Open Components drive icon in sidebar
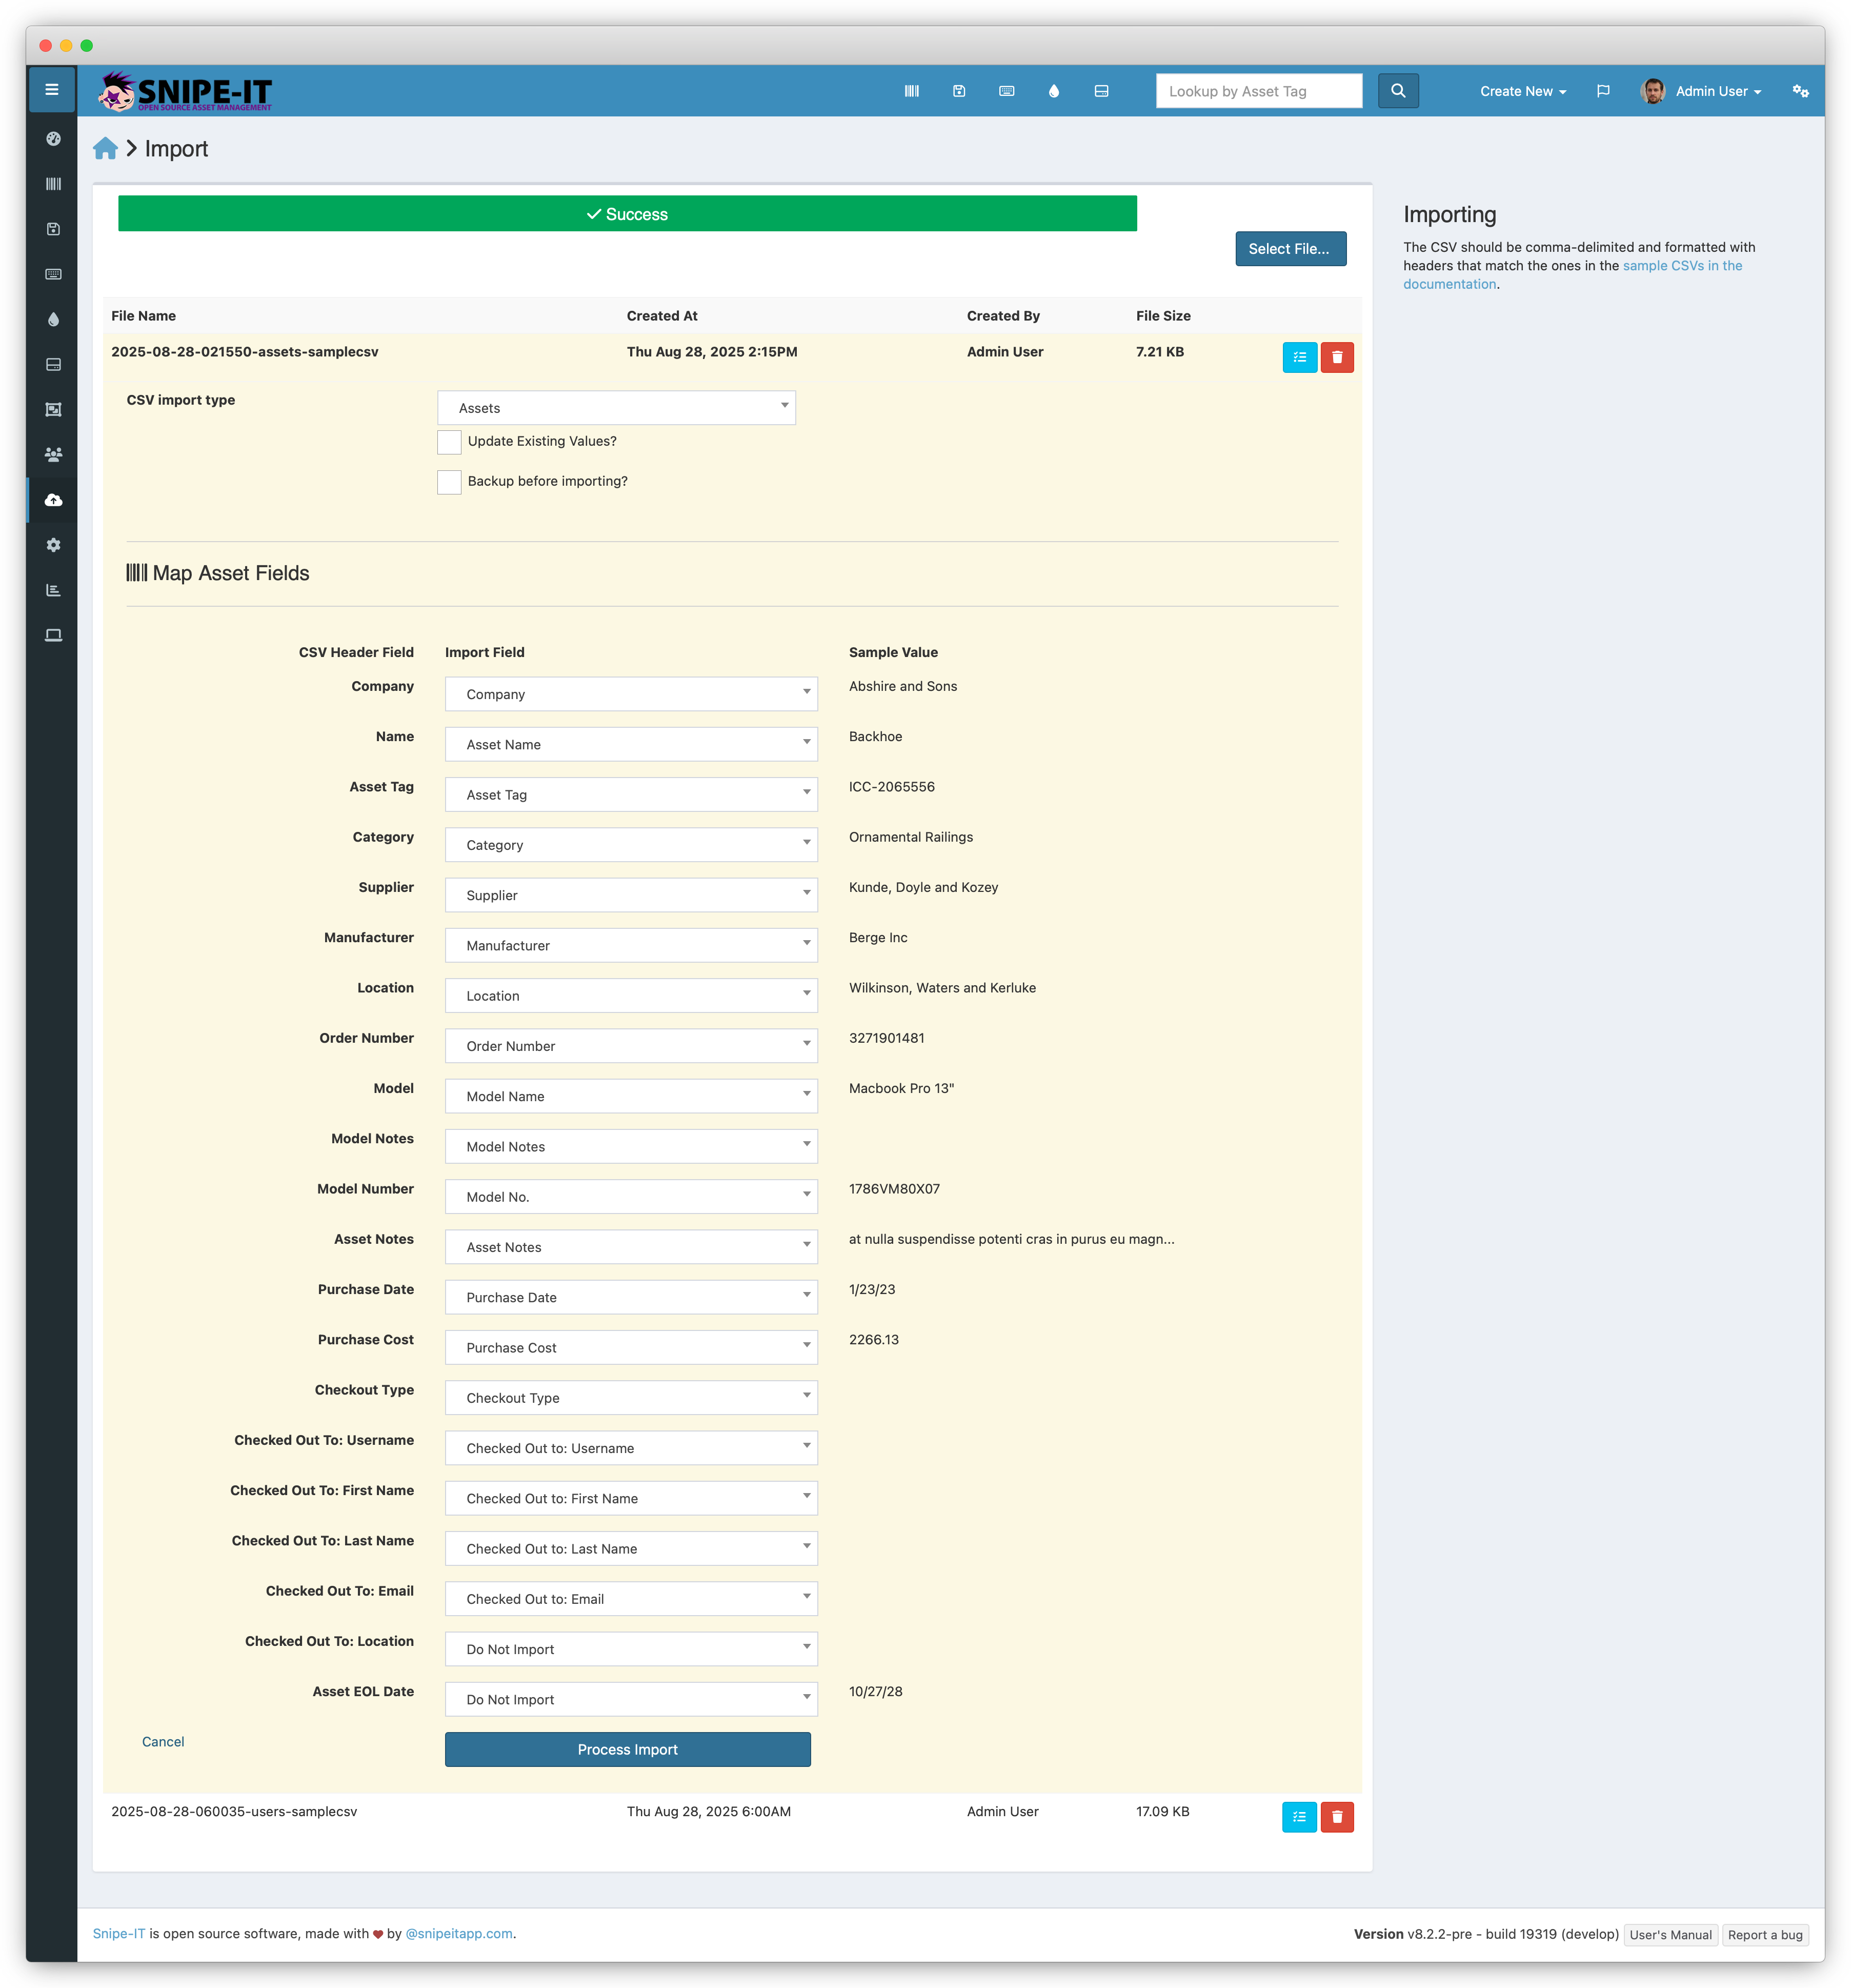This screenshot has width=1851, height=1988. point(53,365)
